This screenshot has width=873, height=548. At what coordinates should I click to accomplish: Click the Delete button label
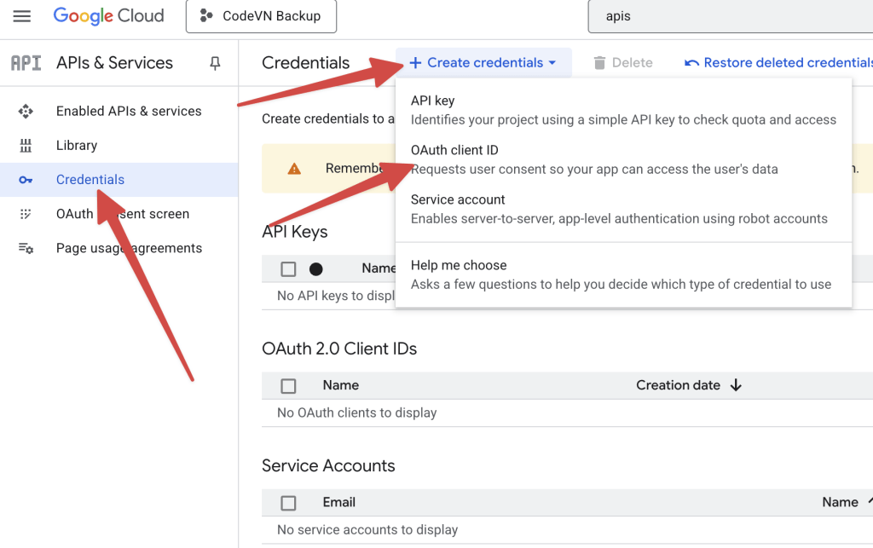coord(632,63)
